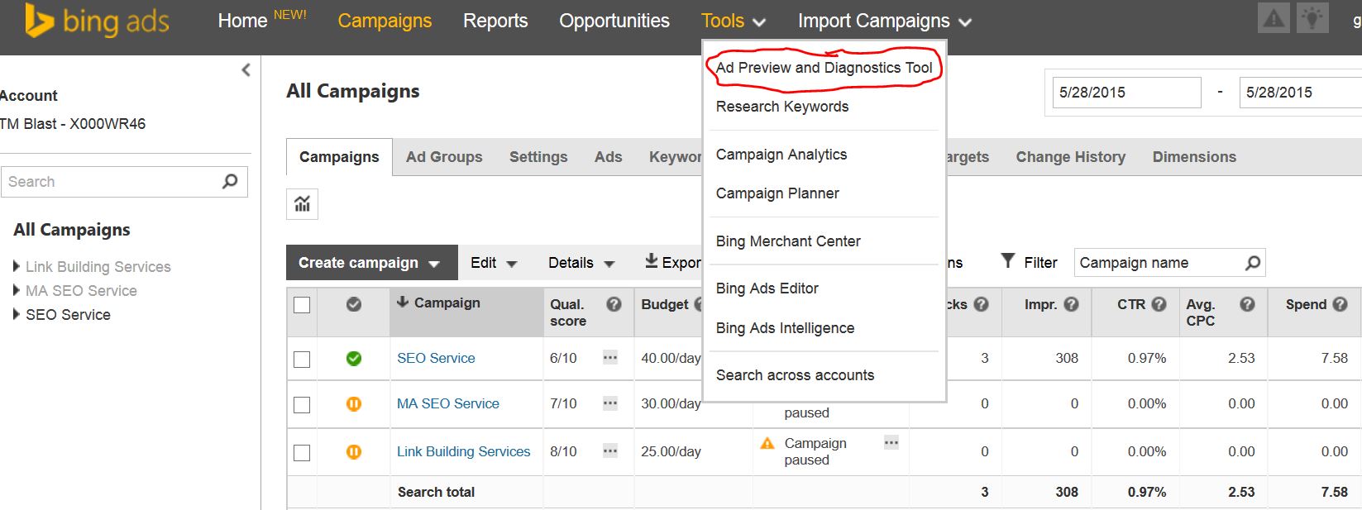Open quality score details for SEO Service

pos(610,358)
